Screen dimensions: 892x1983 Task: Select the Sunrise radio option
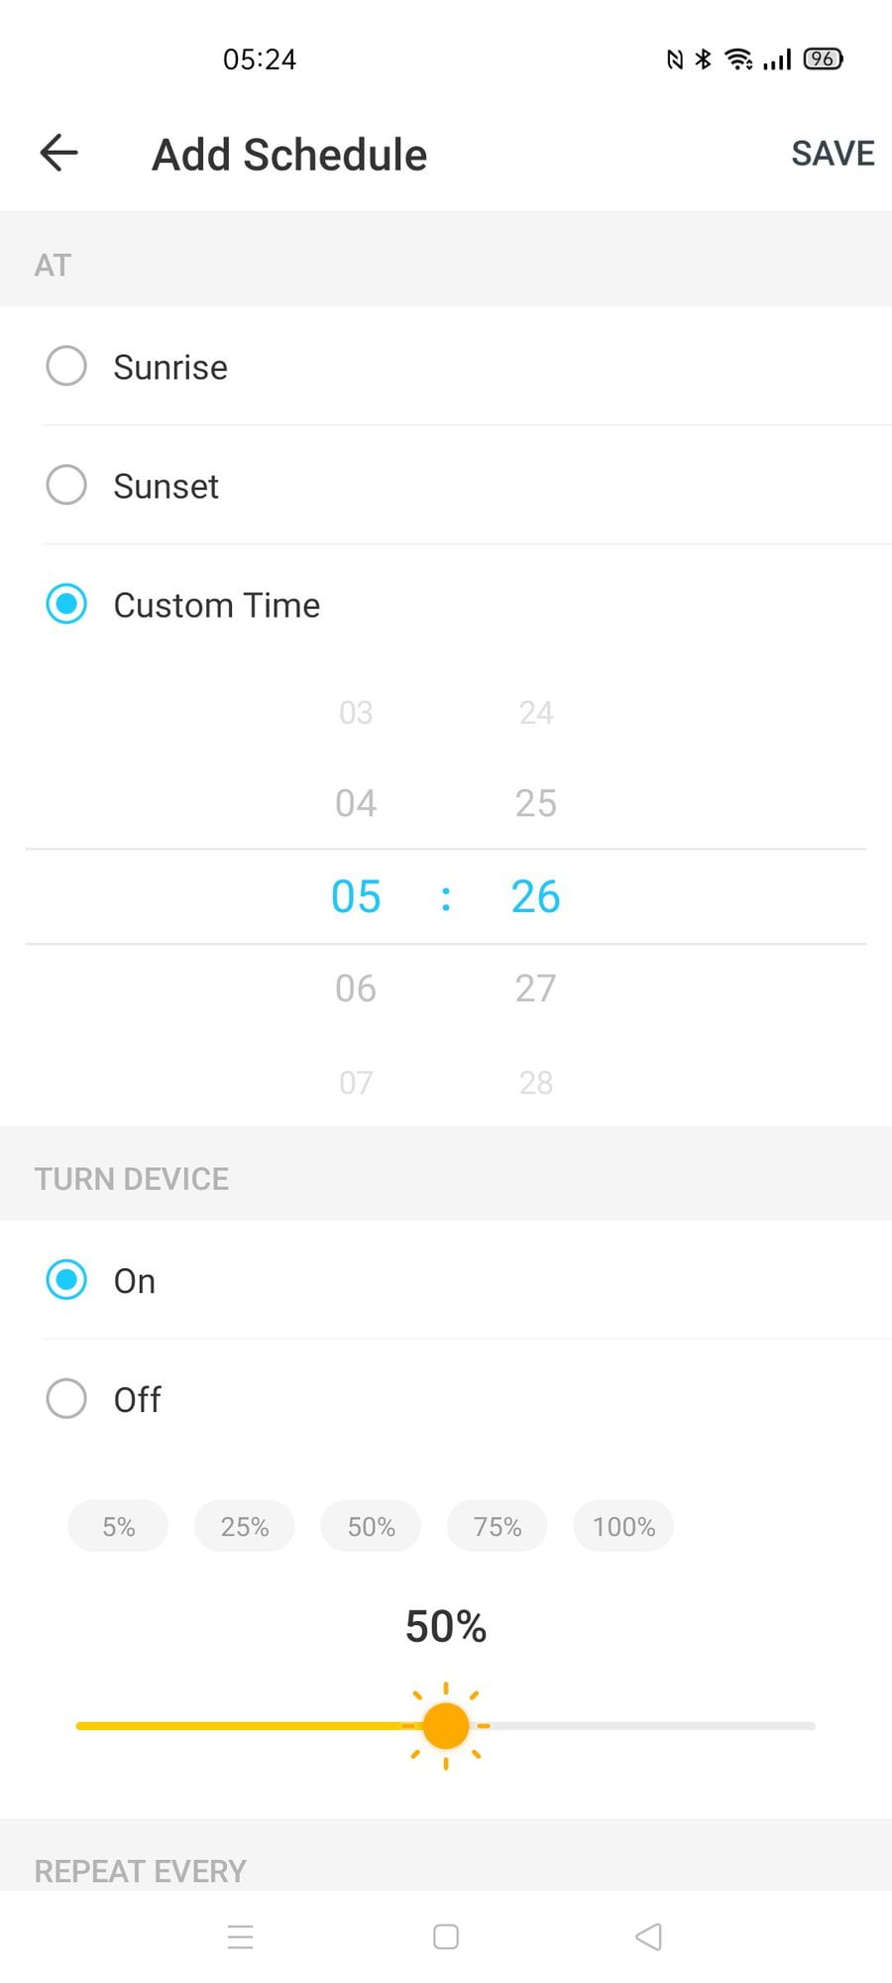pyautogui.click(x=66, y=366)
